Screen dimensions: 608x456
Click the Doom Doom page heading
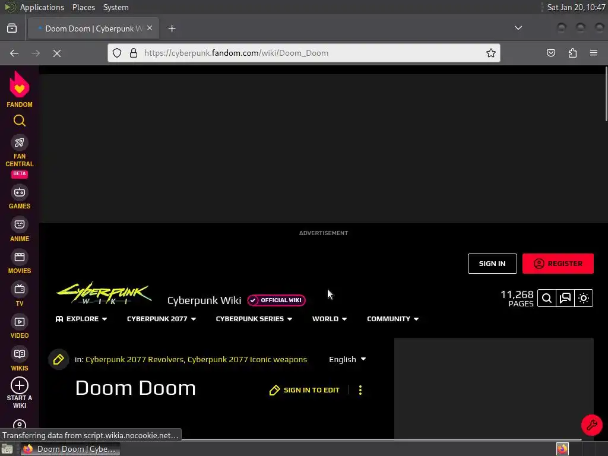pyautogui.click(x=136, y=388)
